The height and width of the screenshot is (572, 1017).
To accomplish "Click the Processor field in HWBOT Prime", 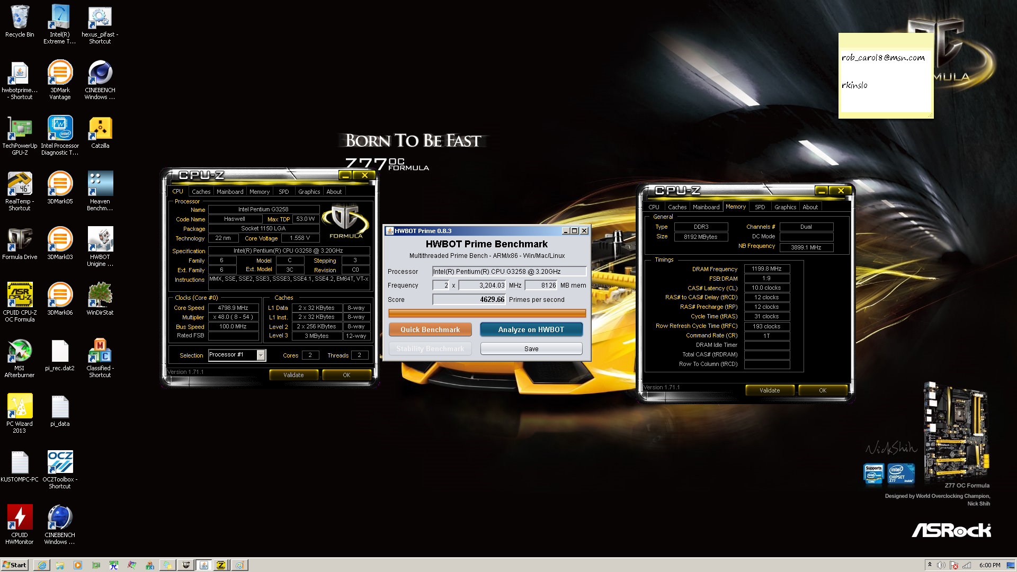I will pyautogui.click(x=510, y=271).
